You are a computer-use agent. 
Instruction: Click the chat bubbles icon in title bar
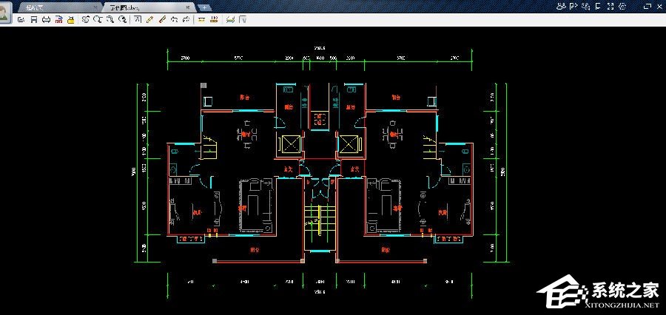click(x=586, y=6)
